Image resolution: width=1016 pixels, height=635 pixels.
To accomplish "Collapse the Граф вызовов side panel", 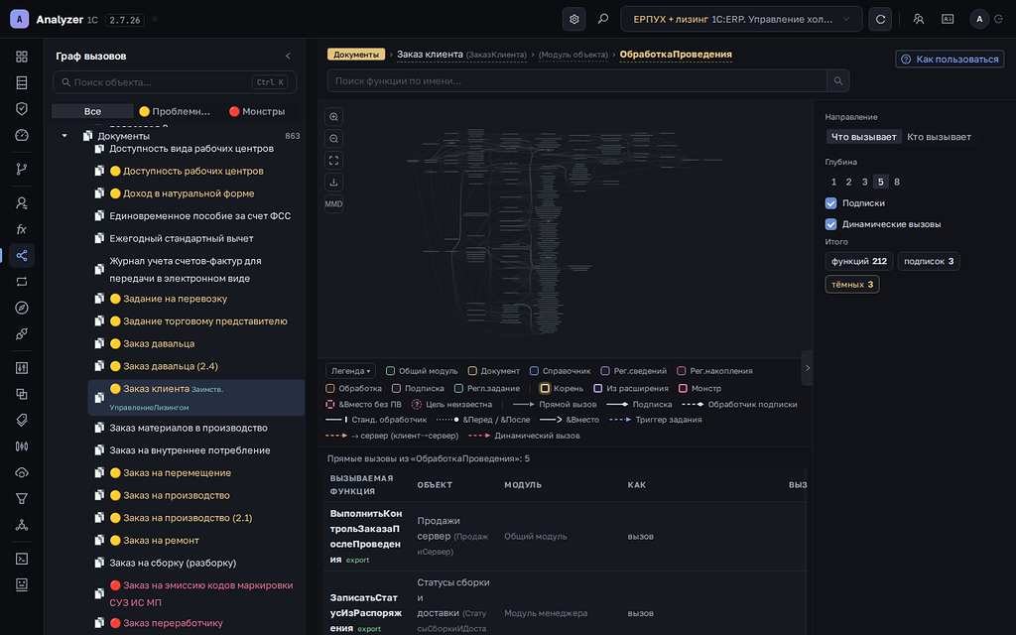I will pyautogui.click(x=289, y=57).
